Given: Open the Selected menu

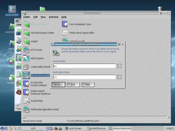Looking at the screenshot, I should 54,17.
